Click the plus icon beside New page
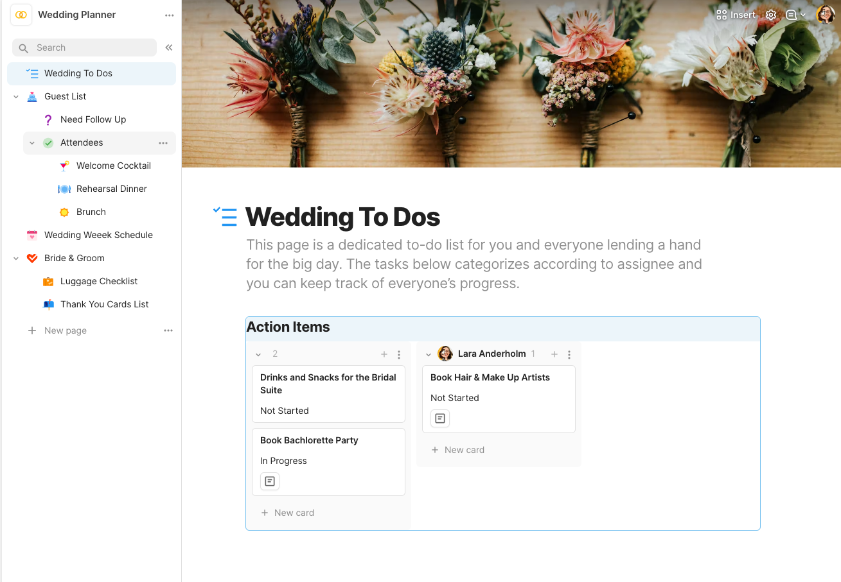 click(x=32, y=330)
